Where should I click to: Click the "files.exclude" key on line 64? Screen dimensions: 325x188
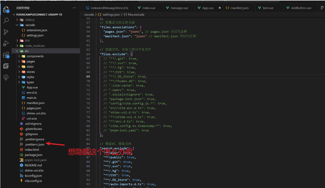(113, 54)
